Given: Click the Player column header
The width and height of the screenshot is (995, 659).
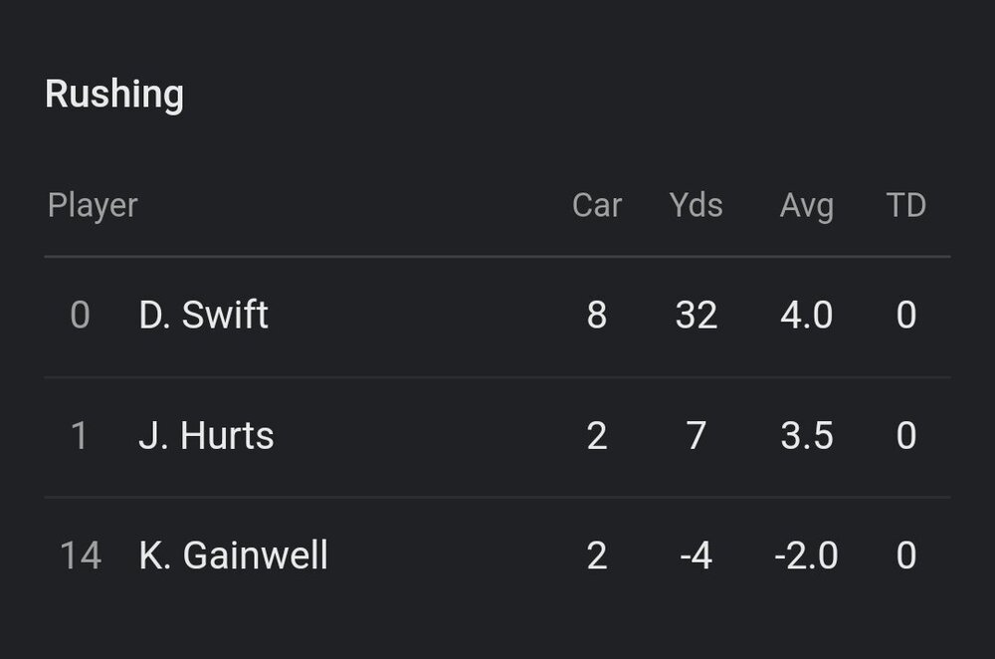Looking at the screenshot, I should (93, 206).
